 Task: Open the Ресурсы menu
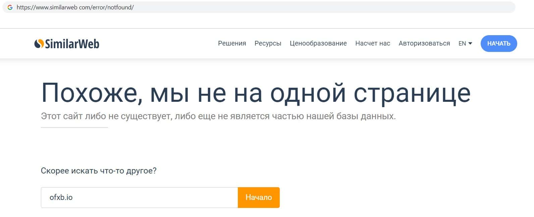268,43
